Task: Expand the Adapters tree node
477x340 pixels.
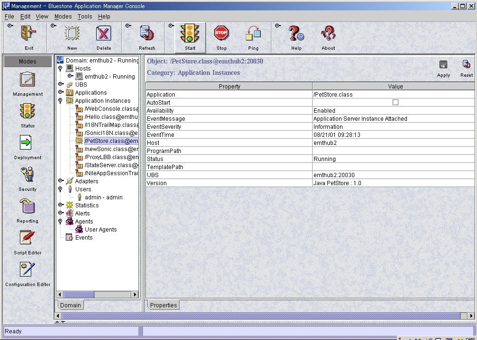Action: coord(61,180)
